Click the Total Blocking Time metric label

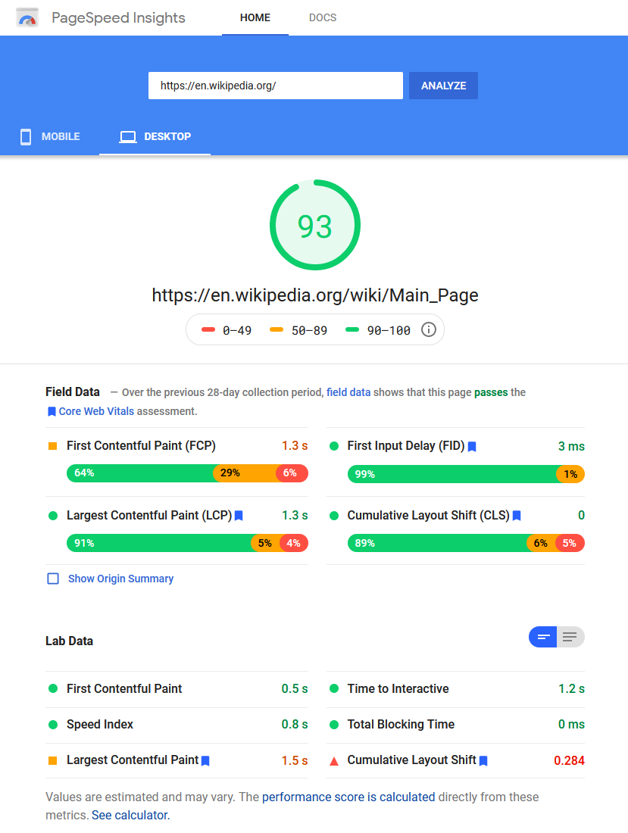pyautogui.click(x=401, y=725)
